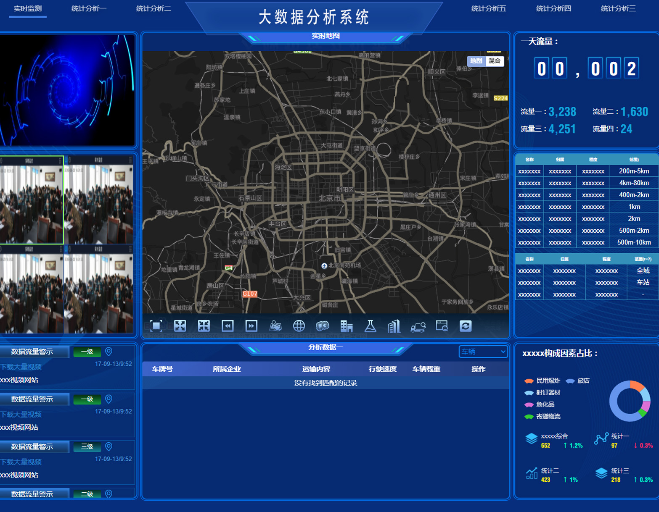Click the first 一级 level badge

point(87,352)
